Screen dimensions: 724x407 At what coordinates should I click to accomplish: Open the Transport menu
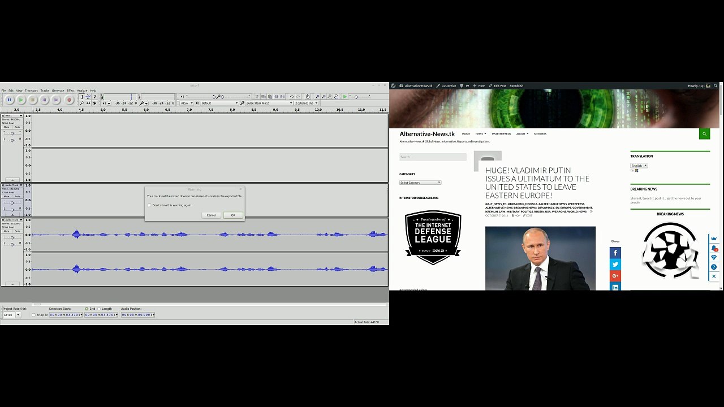click(x=31, y=90)
